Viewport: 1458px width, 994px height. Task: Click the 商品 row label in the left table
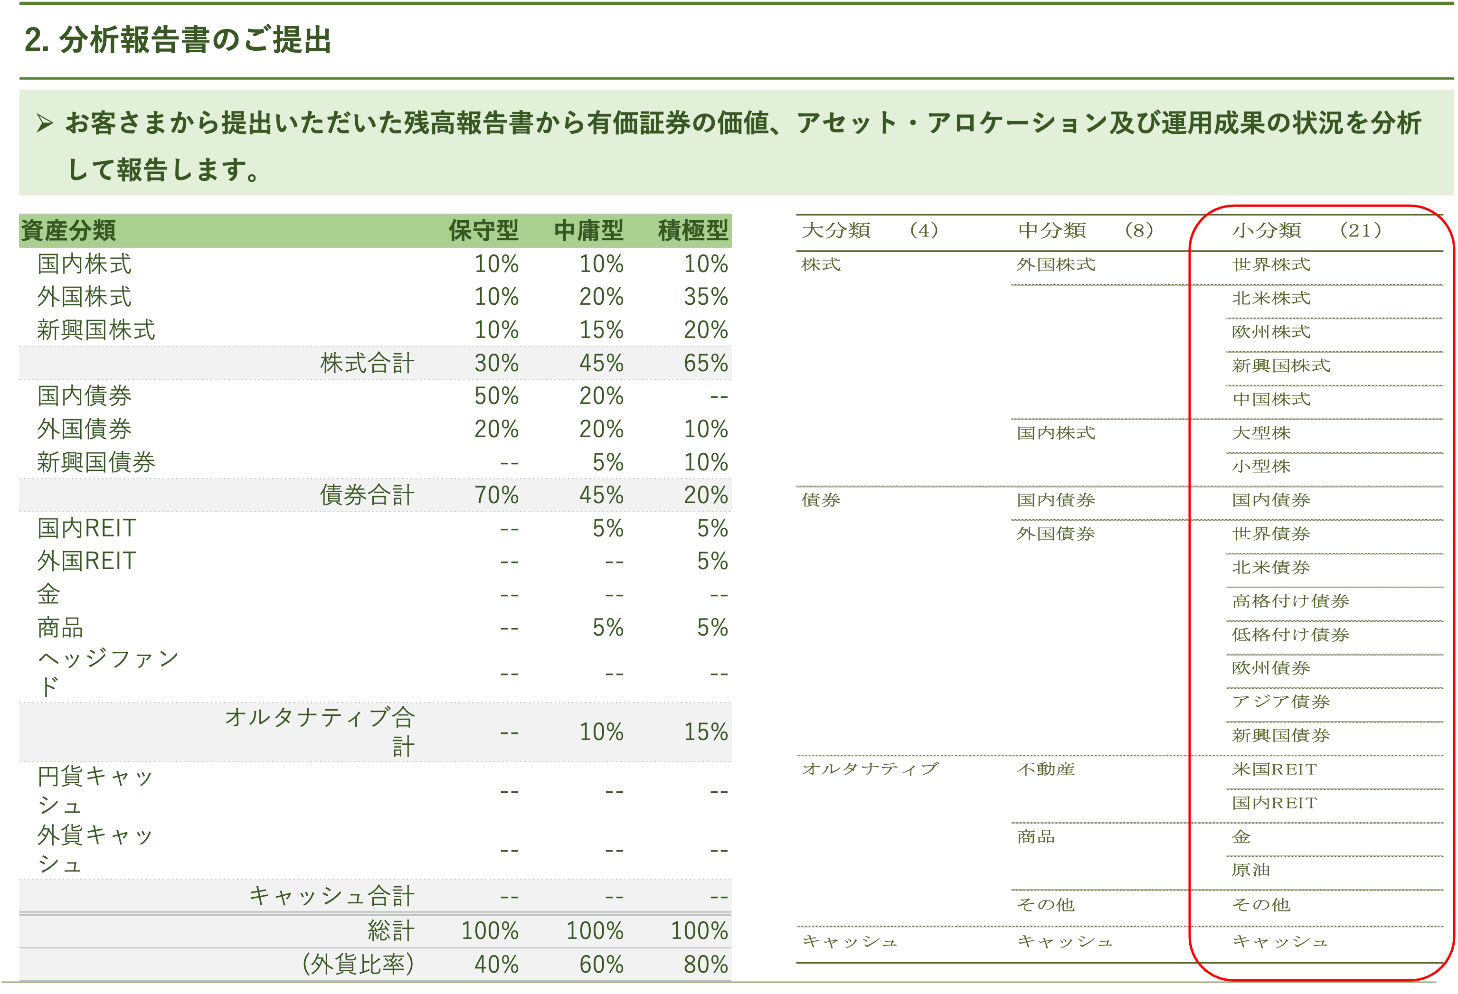[60, 627]
